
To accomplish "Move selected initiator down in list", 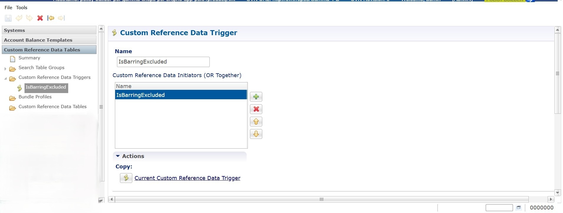I will click(256, 134).
